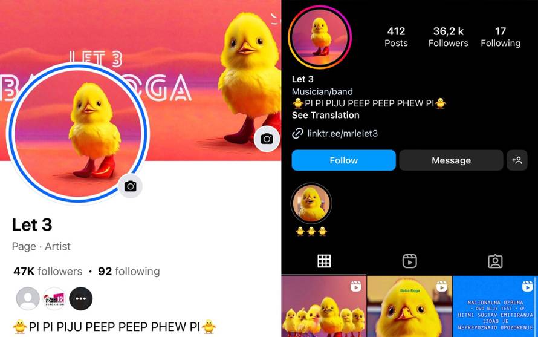The image size is (538, 337).
Task: Open the blue NACIONALNA UZBUNA reel
Action: (x=495, y=306)
